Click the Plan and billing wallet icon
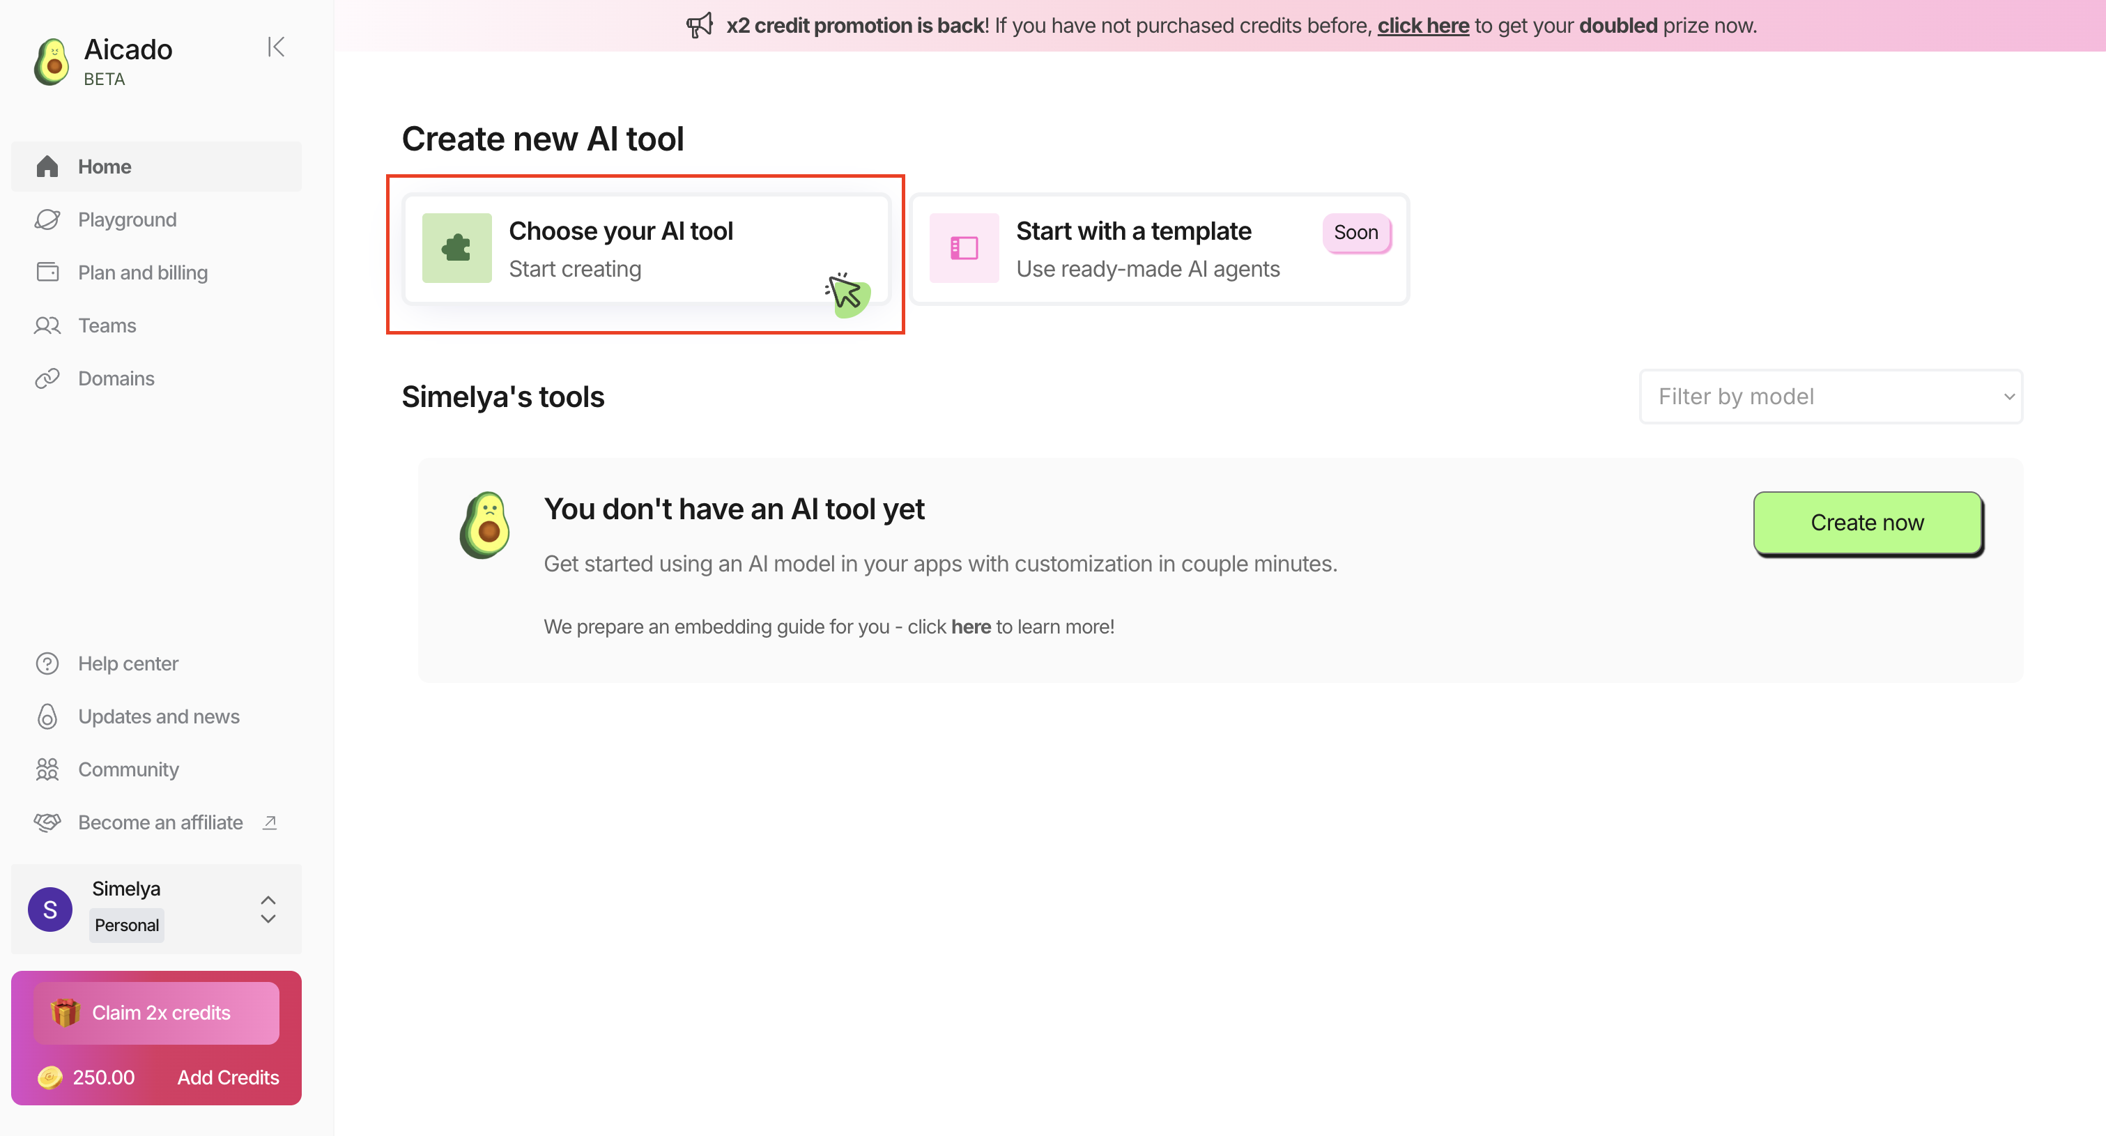The image size is (2106, 1136). pyautogui.click(x=47, y=273)
